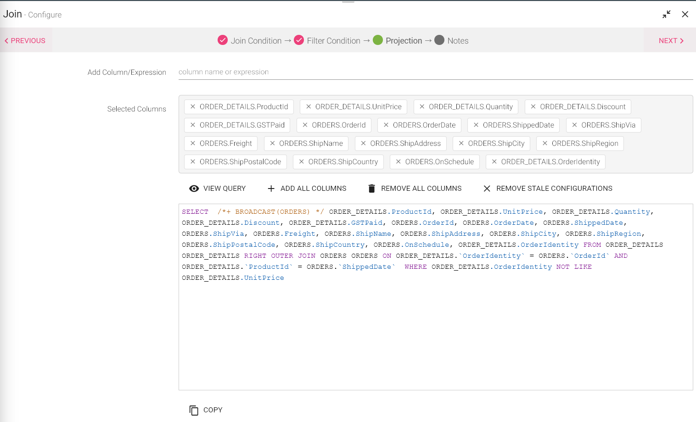Delete the ORDERS.Freight chip via X
This screenshot has height=422, width=696.
[193, 144]
